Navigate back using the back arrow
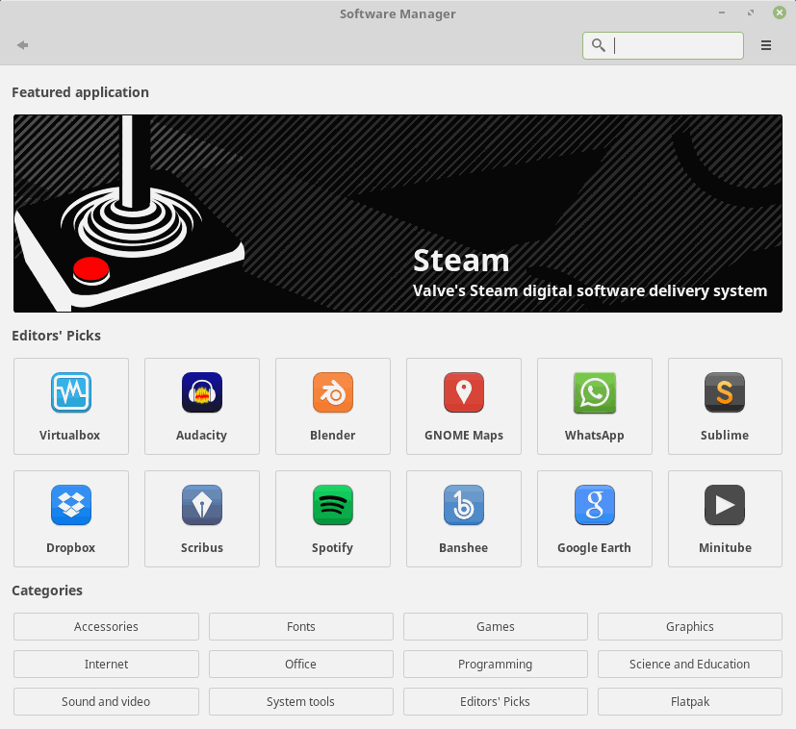 click(x=21, y=44)
